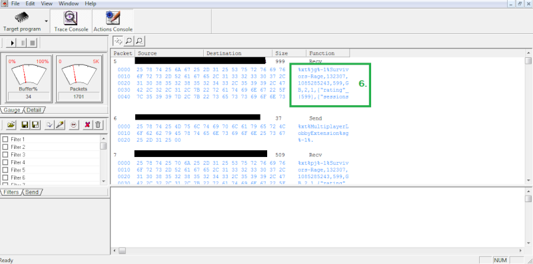Click the packet list vertical scrollbar thumb
This screenshot has width=533, height=264.
click(528, 61)
